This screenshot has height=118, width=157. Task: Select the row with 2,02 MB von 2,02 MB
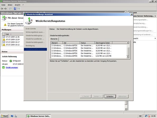pos(89,56)
